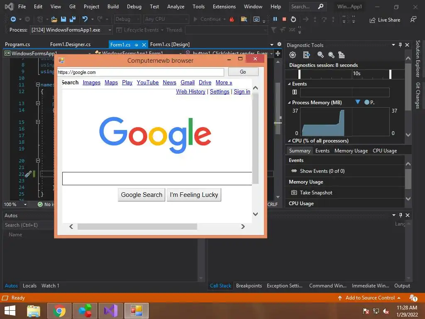Open the Gmail link on the Google page
The height and width of the screenshot is (319, 425).
[x=188, y=83]
